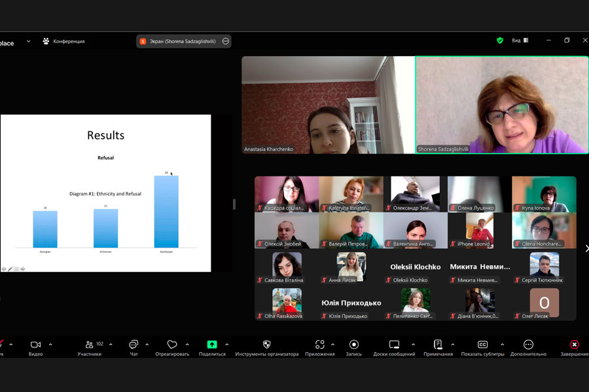Select Олег Лисак avatar tile
The image size is (589, 392).
coord(544,302)
